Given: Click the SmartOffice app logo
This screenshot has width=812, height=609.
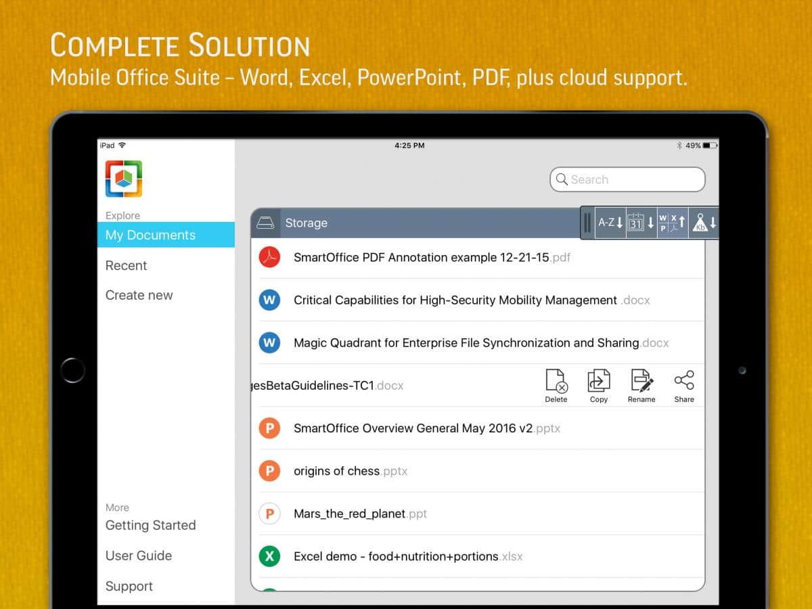Looking at the screenshot, I should click(124, 179).
